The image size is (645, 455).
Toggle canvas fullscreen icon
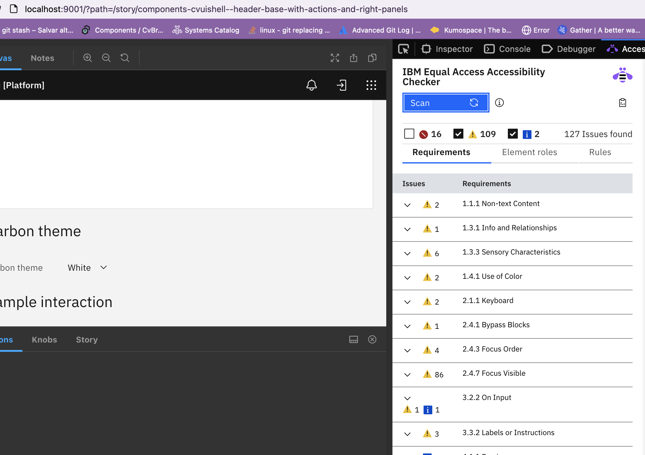coord(335,58)
